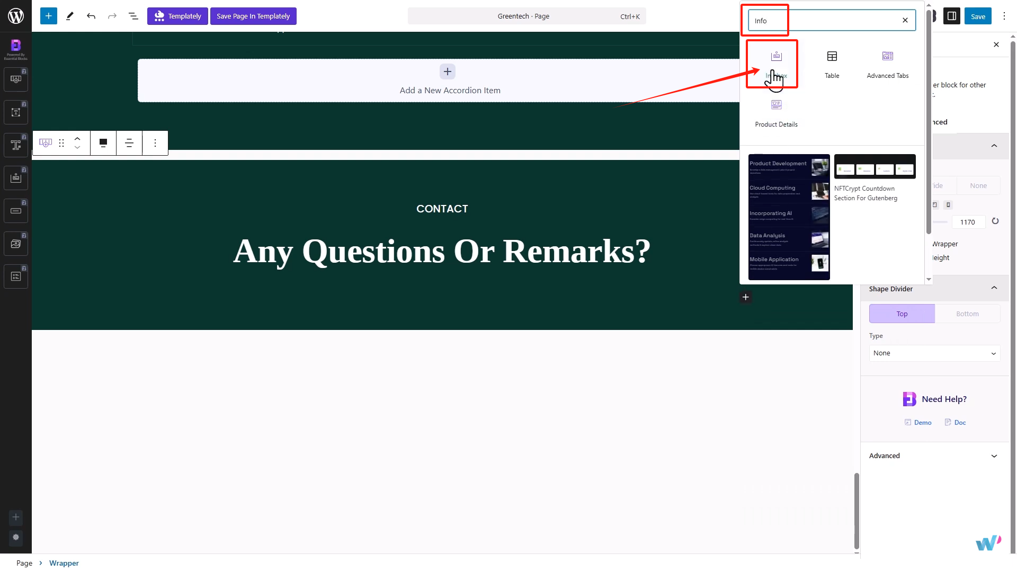Expand the Advanced section
The width and height of the screenshot is (1017, 572).
pyautogui.click(x=934, y=455)
